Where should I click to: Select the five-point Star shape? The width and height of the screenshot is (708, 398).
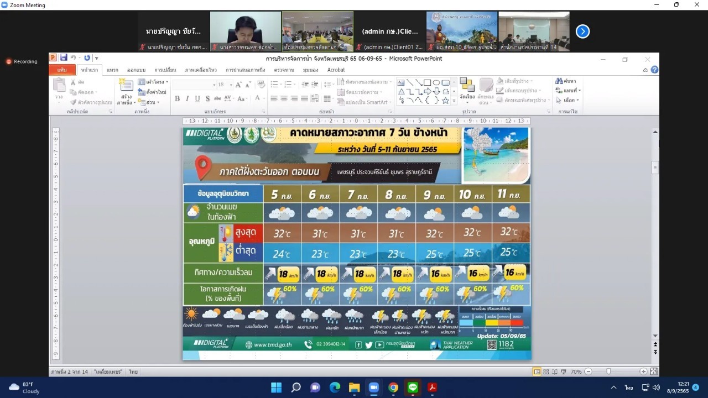[445, 100]
